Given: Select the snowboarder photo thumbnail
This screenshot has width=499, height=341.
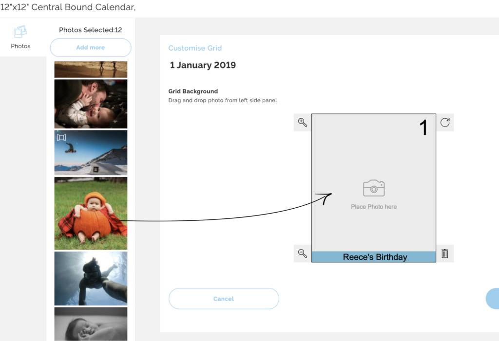Looking at the screenshot, I should pos(91,152).
